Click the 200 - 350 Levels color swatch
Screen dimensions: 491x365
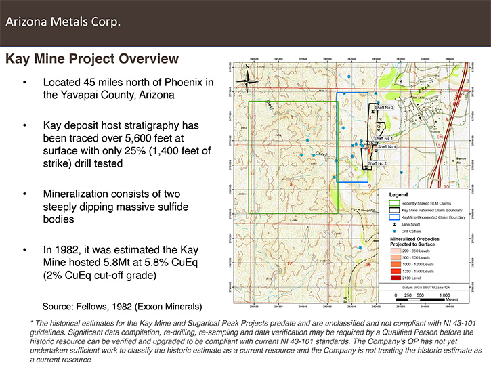pyautogui.click(x=396, y=251)
